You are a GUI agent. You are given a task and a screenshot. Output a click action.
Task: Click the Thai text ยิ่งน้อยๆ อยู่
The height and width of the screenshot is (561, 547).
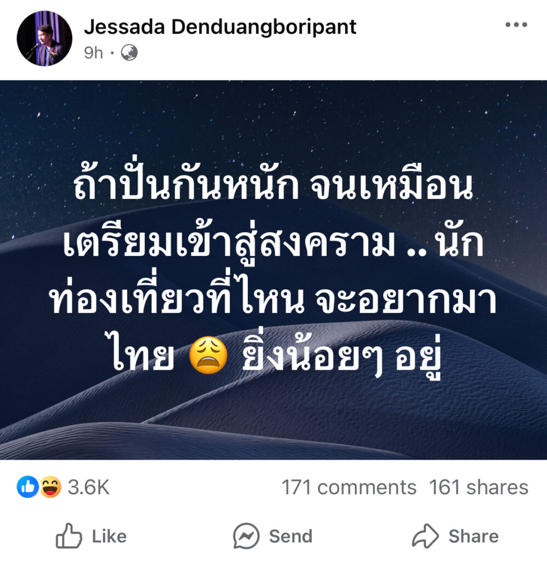pos(341,356)
